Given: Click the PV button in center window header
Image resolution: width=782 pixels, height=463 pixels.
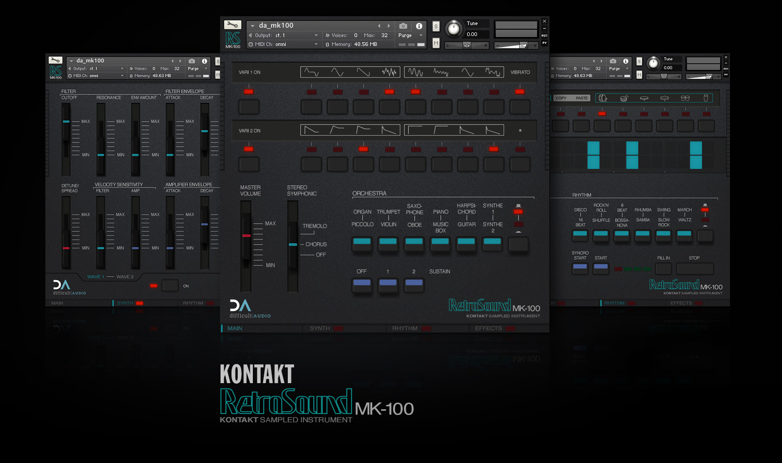Looking at the screenshot, I should 544,43.
